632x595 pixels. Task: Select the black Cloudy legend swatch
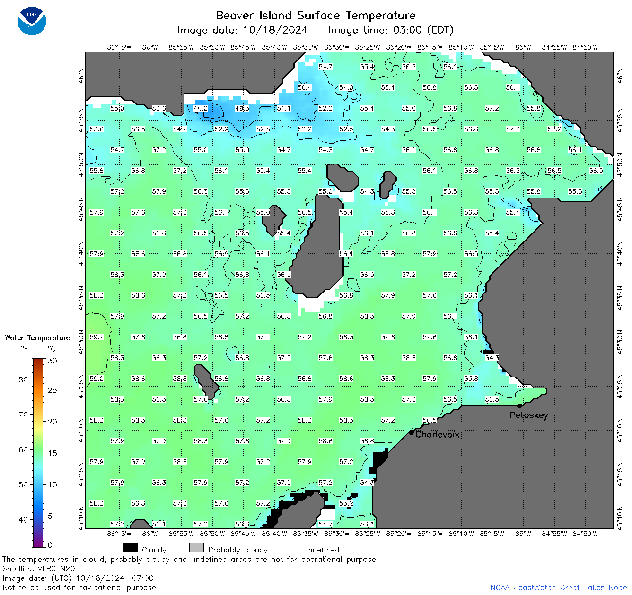(x=130, y=548)
